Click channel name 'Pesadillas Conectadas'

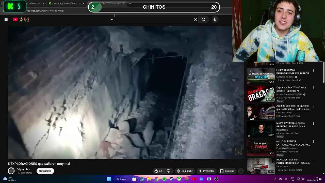point(287,148)
